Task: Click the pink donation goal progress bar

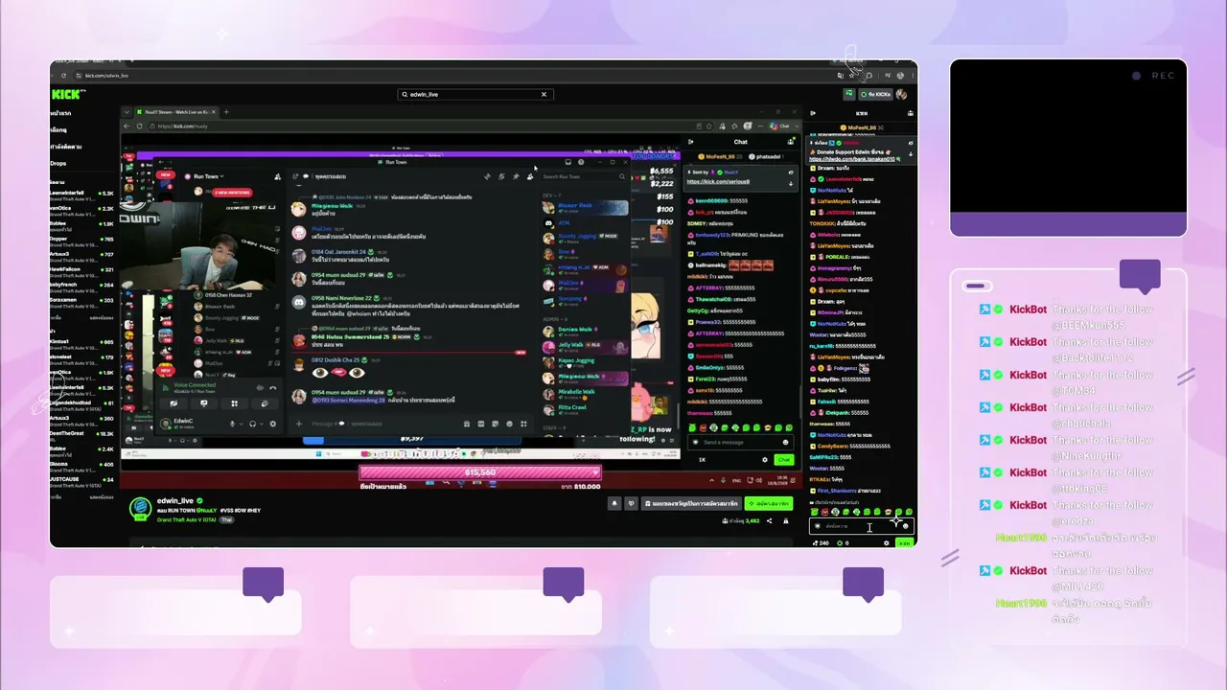Action: point(479,472)
